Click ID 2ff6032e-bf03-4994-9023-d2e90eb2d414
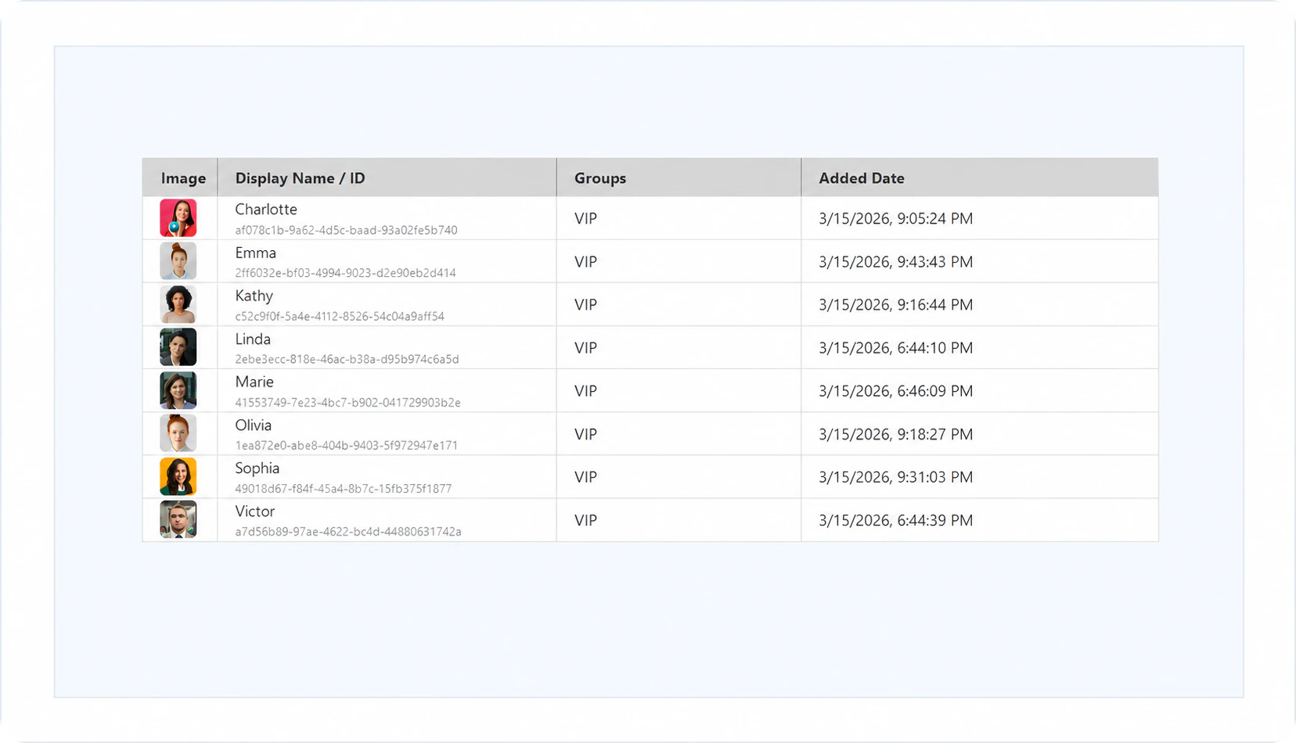 click(345, 273)
